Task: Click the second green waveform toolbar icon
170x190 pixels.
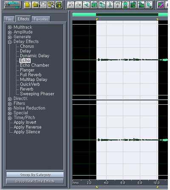Action: click(x=133, y=5)
